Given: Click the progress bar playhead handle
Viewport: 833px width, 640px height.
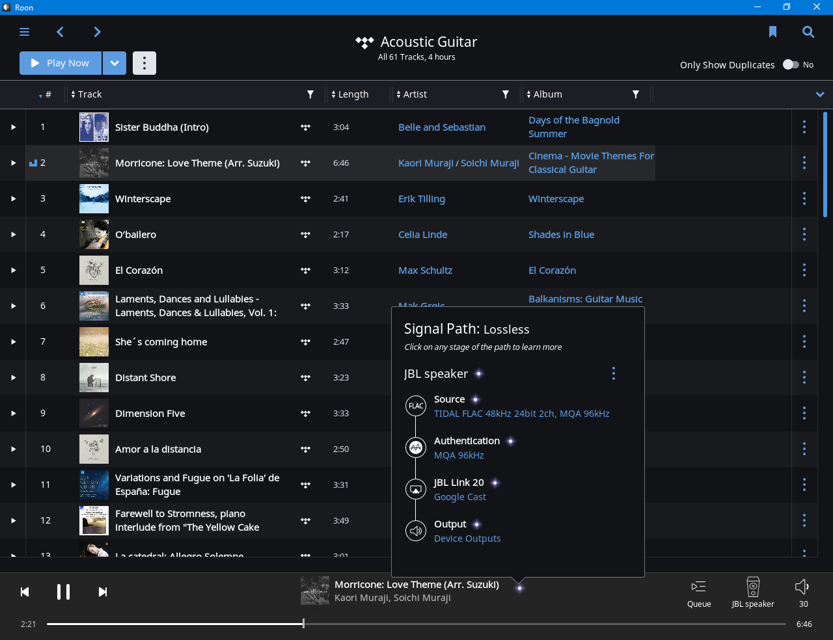Looking at the screenshot, I should 303,624.
